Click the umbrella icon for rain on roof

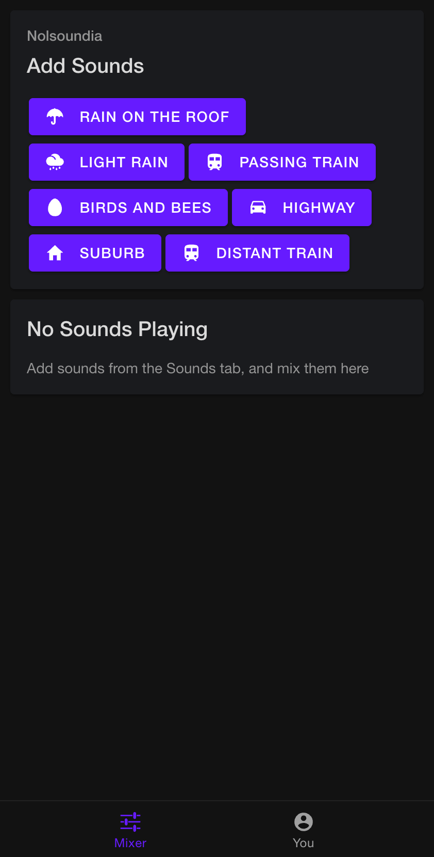click(x=55, y=117)
